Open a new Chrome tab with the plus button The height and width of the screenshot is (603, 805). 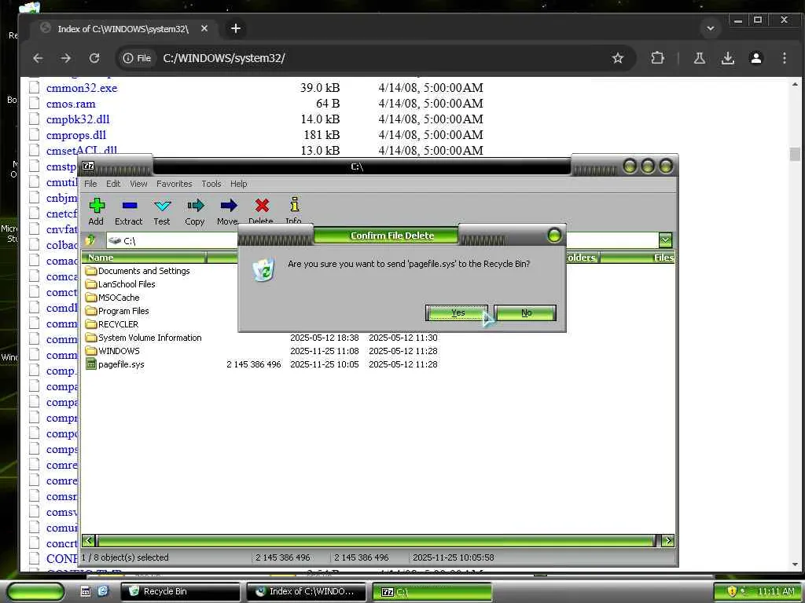(236, 29)
